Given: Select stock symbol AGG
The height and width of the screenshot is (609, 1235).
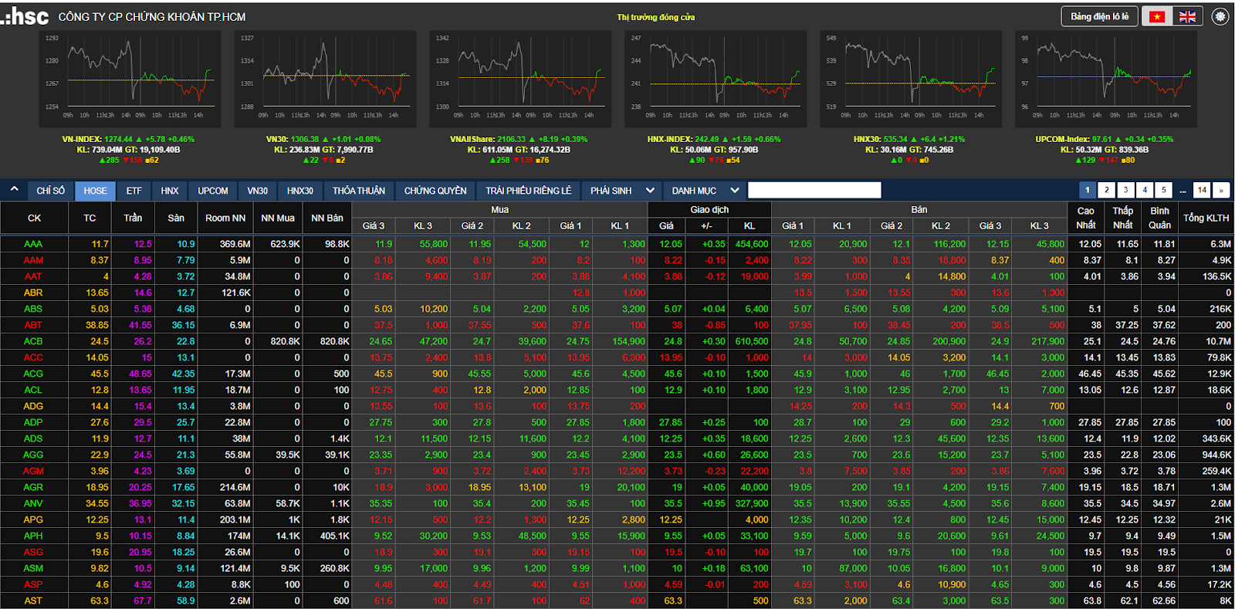Looking at the screenshot, I should [33, 455].
